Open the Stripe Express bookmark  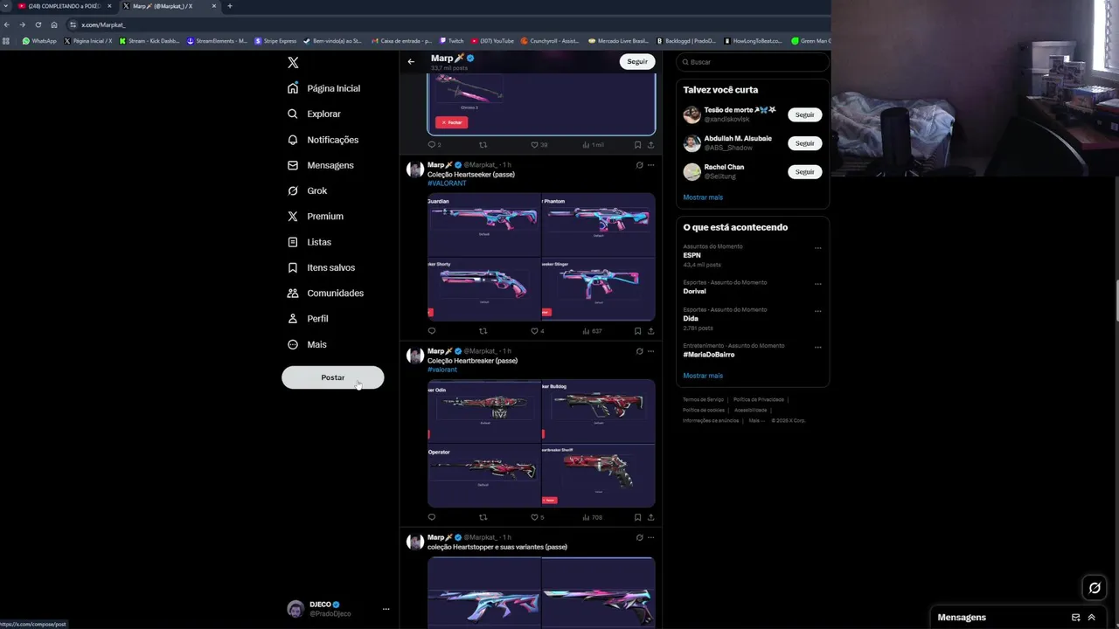coord(275,41)
